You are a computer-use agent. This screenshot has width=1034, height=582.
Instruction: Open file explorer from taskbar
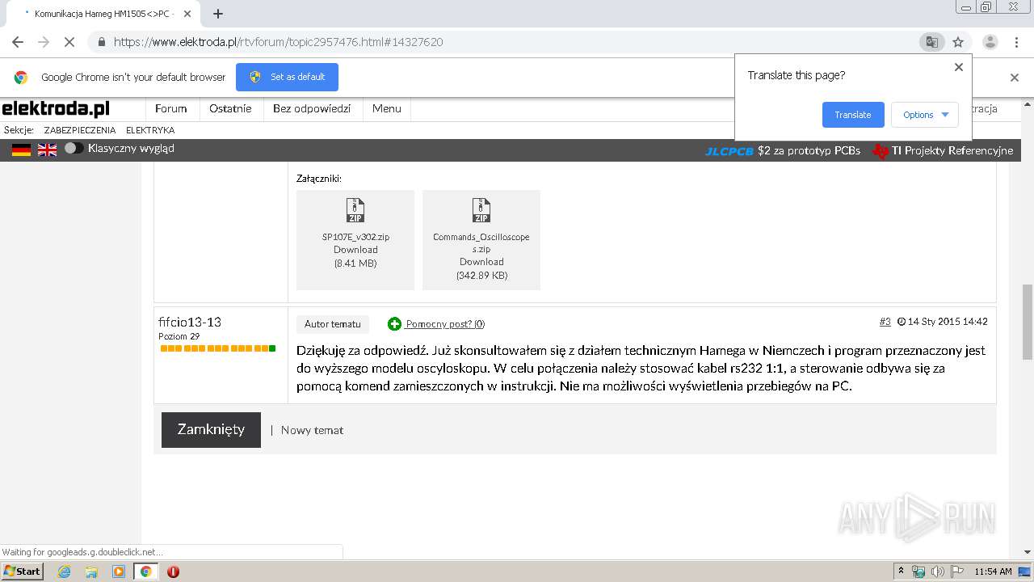[91, 571]
